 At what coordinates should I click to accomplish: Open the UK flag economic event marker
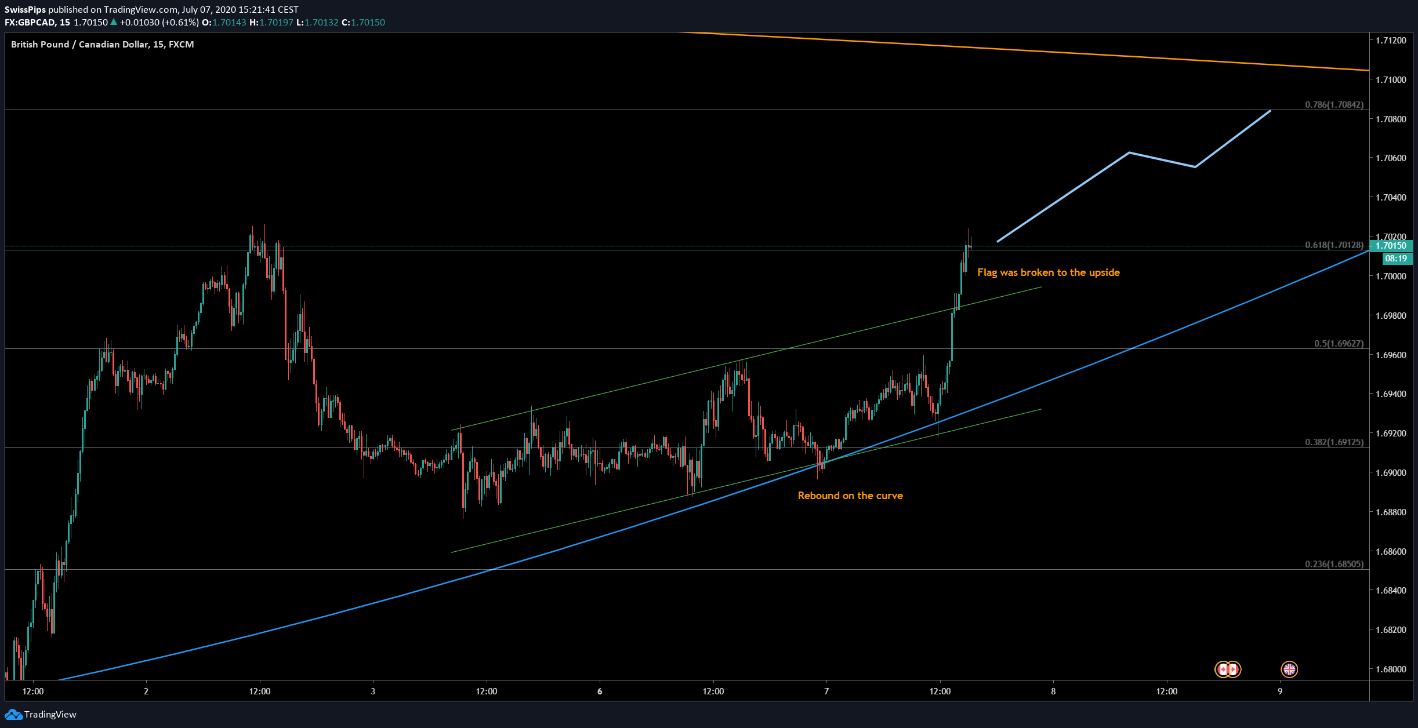click(1289, 669)
